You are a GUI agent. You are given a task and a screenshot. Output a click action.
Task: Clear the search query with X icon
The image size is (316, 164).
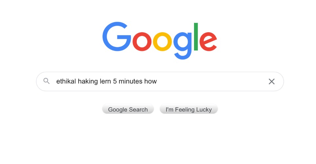272,81
